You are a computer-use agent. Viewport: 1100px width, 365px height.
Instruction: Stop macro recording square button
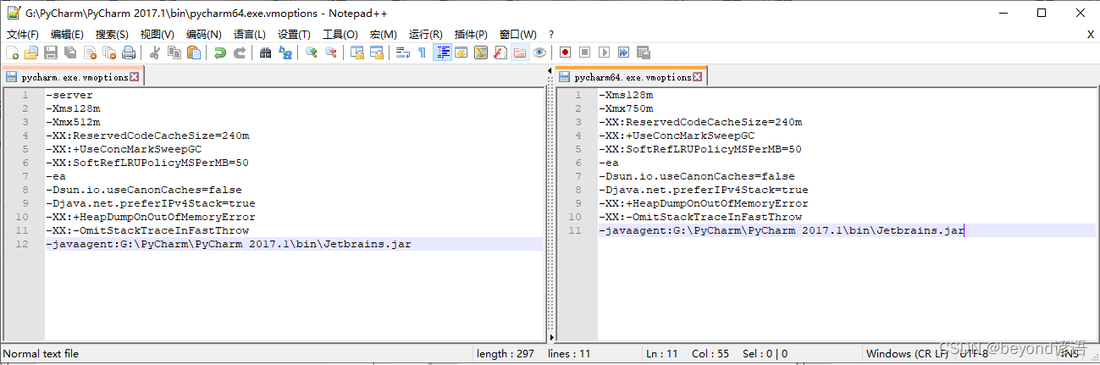pos(585,53)
